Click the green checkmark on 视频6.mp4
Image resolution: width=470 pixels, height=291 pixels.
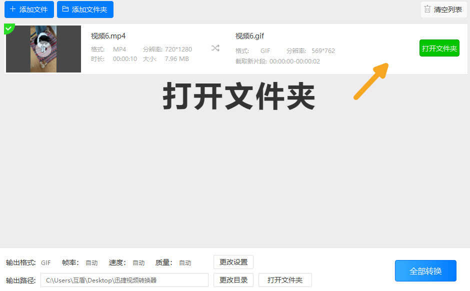coord(8,28)
